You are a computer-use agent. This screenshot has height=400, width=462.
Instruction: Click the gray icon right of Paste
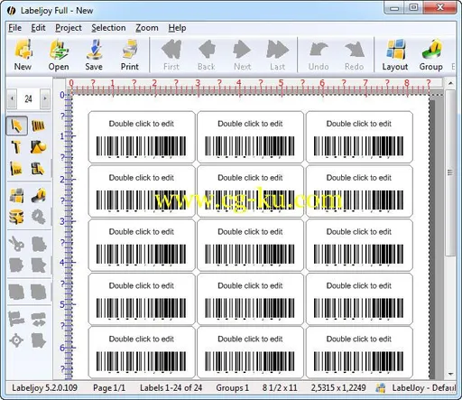pos(38,265)
